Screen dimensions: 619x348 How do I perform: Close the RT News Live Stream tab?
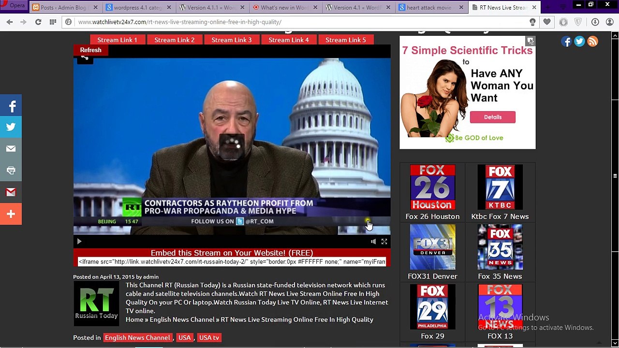(x=534, y=7)
